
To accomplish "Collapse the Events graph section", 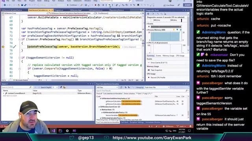I will 147,23.
